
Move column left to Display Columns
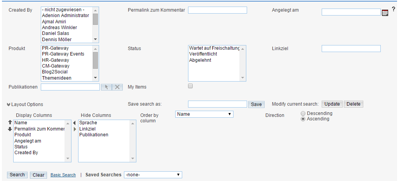75,123
